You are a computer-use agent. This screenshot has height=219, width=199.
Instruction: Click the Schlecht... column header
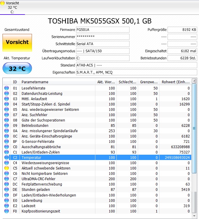coord(127,82)
